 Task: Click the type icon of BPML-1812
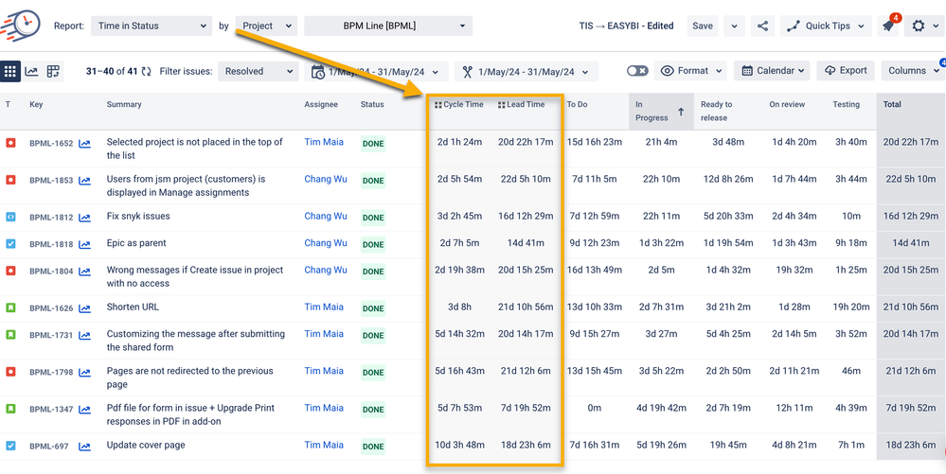point(10,217)
